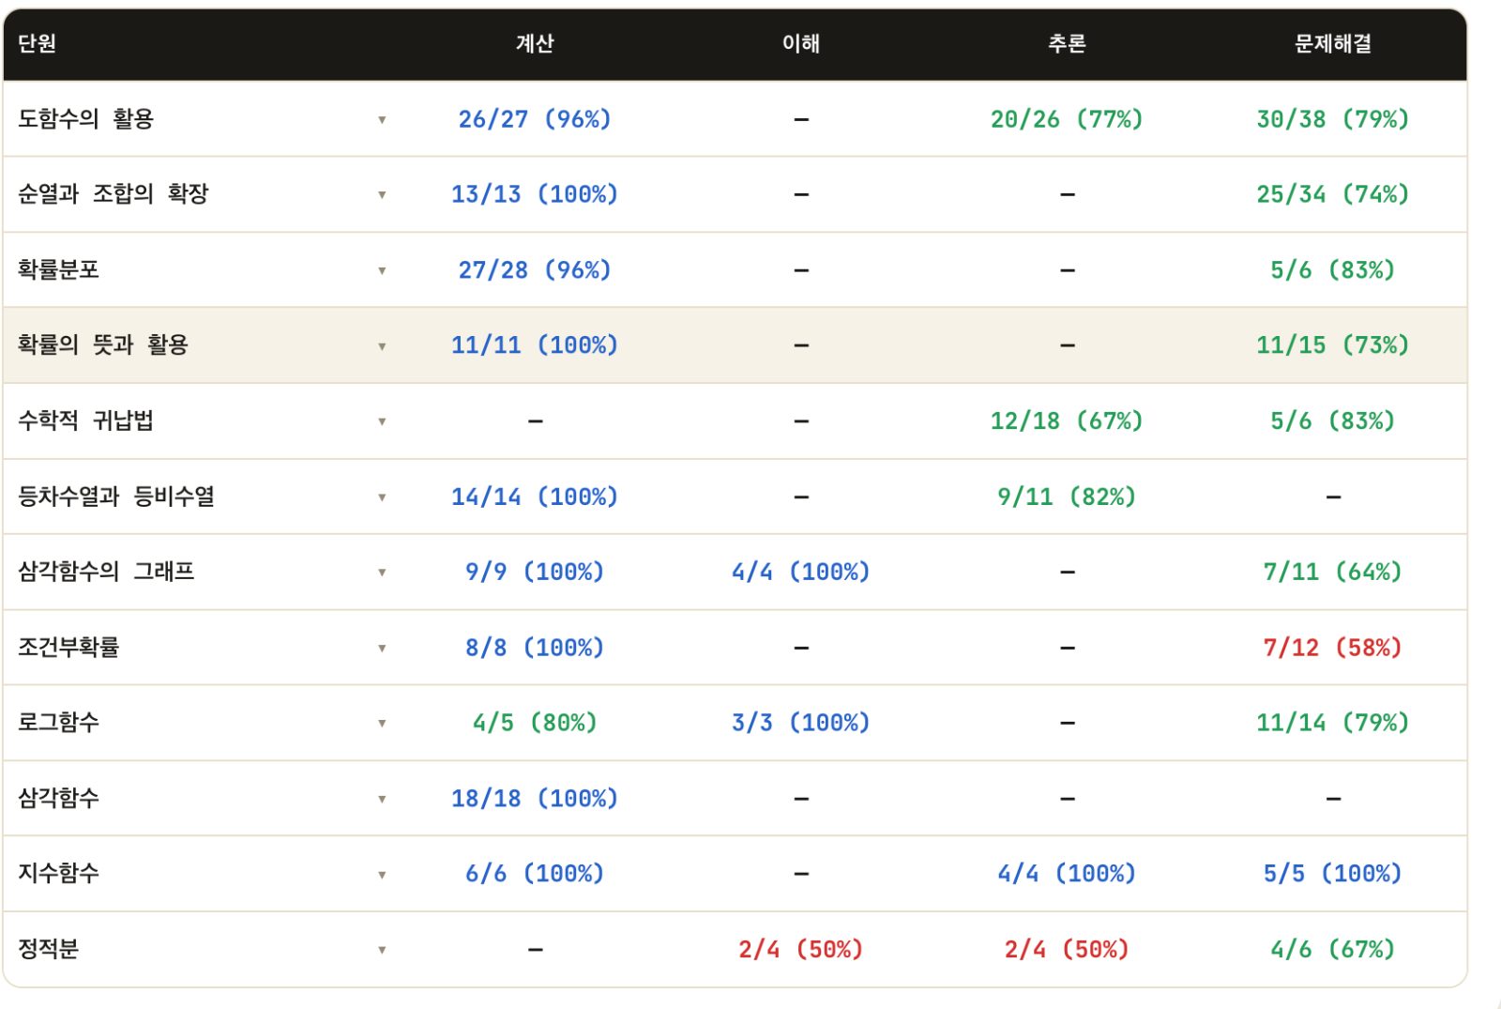This screenshot has width=1501, height=1009.
Task: Open the 12/18 (67%) 추론 score
Action: tap(1067, 420)
